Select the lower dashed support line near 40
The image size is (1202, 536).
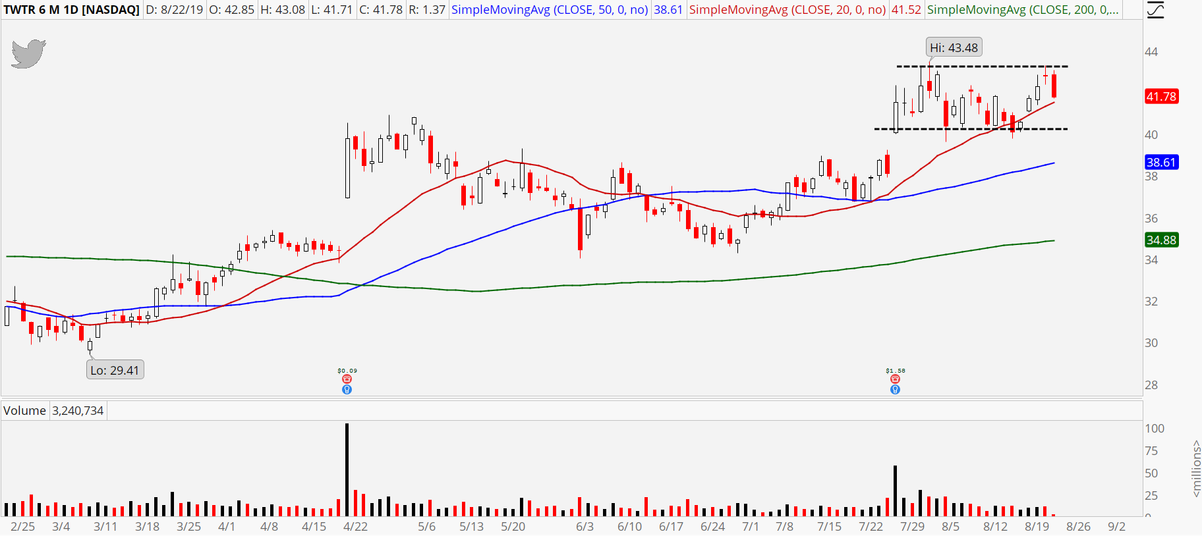pos(971,129)
